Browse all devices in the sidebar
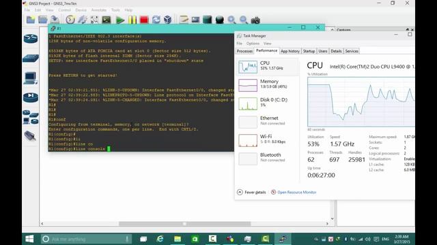 coord(31,117)
